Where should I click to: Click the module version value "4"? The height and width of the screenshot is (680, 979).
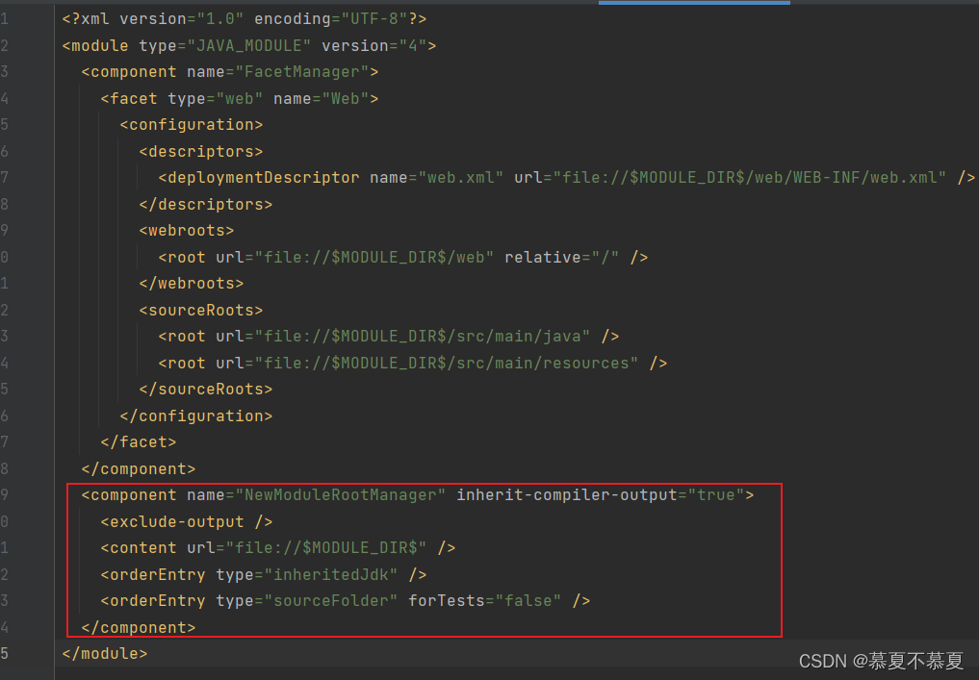pos(413,45)
